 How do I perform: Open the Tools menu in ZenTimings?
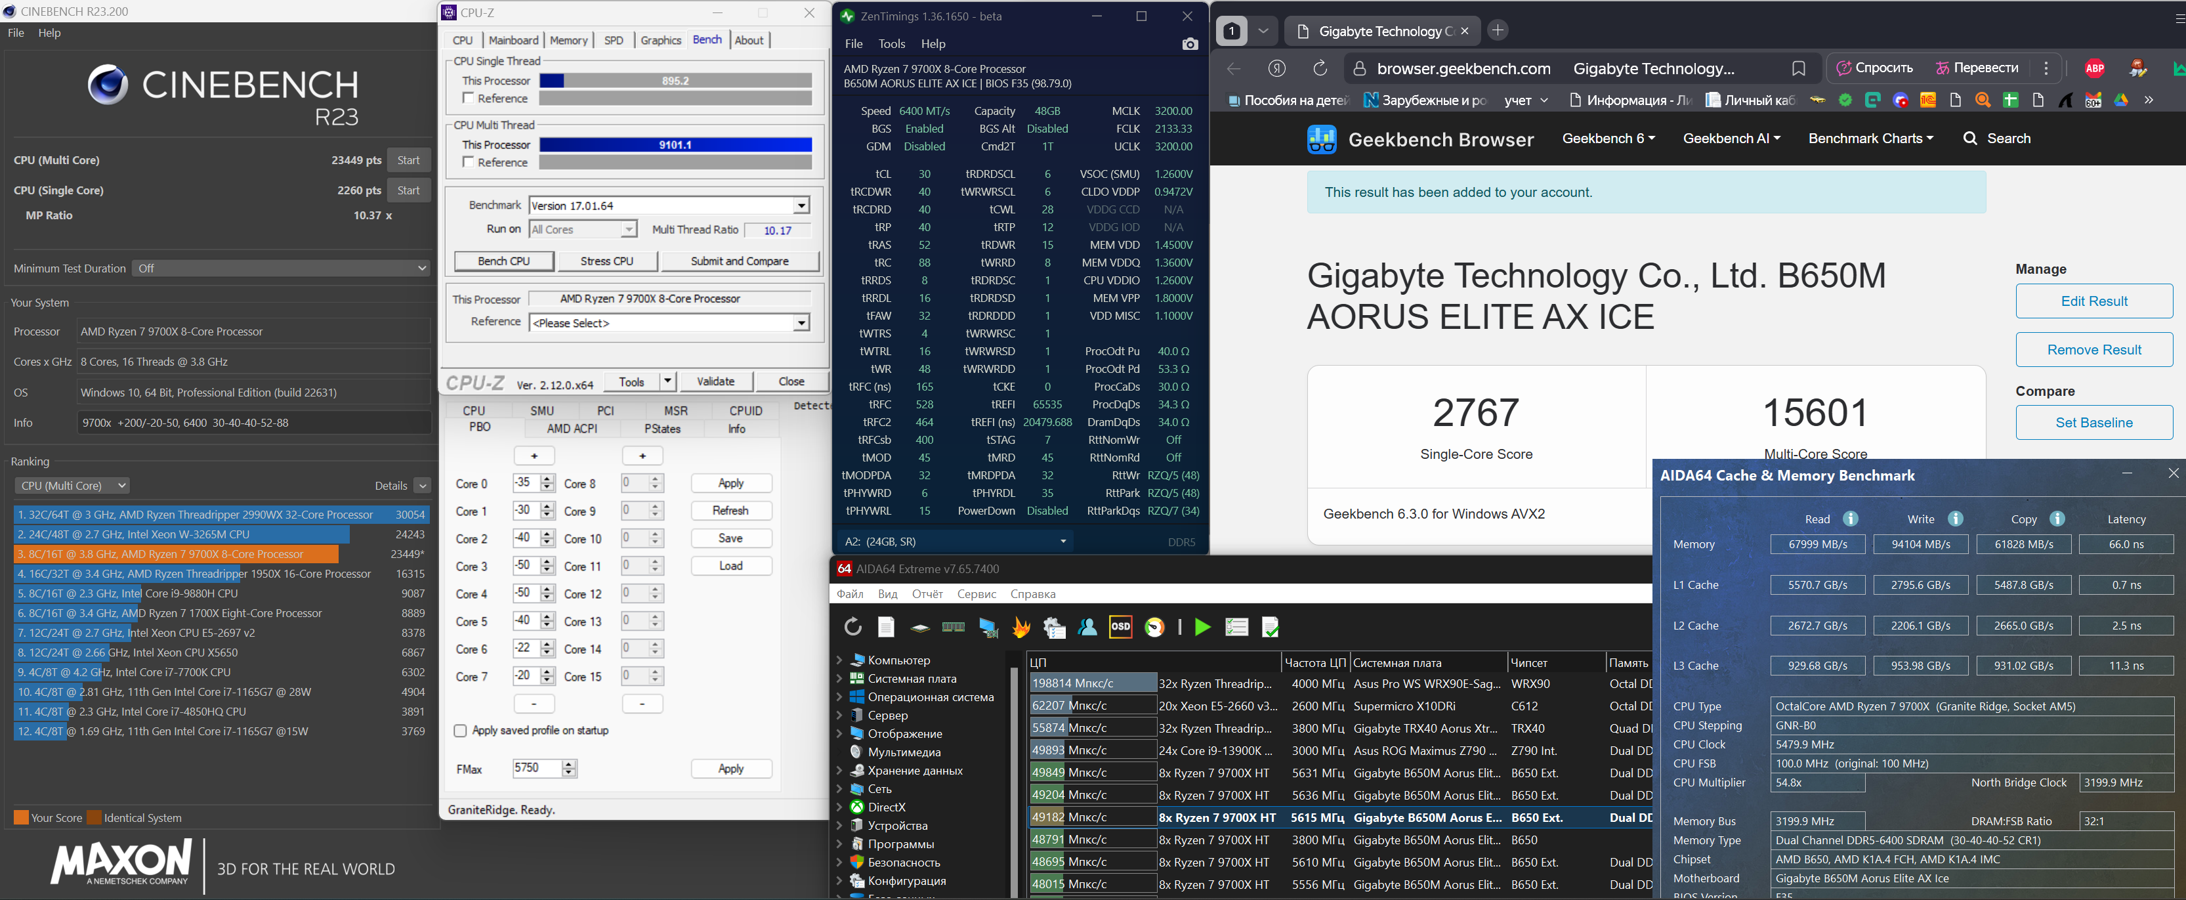[x=891, y=44]
